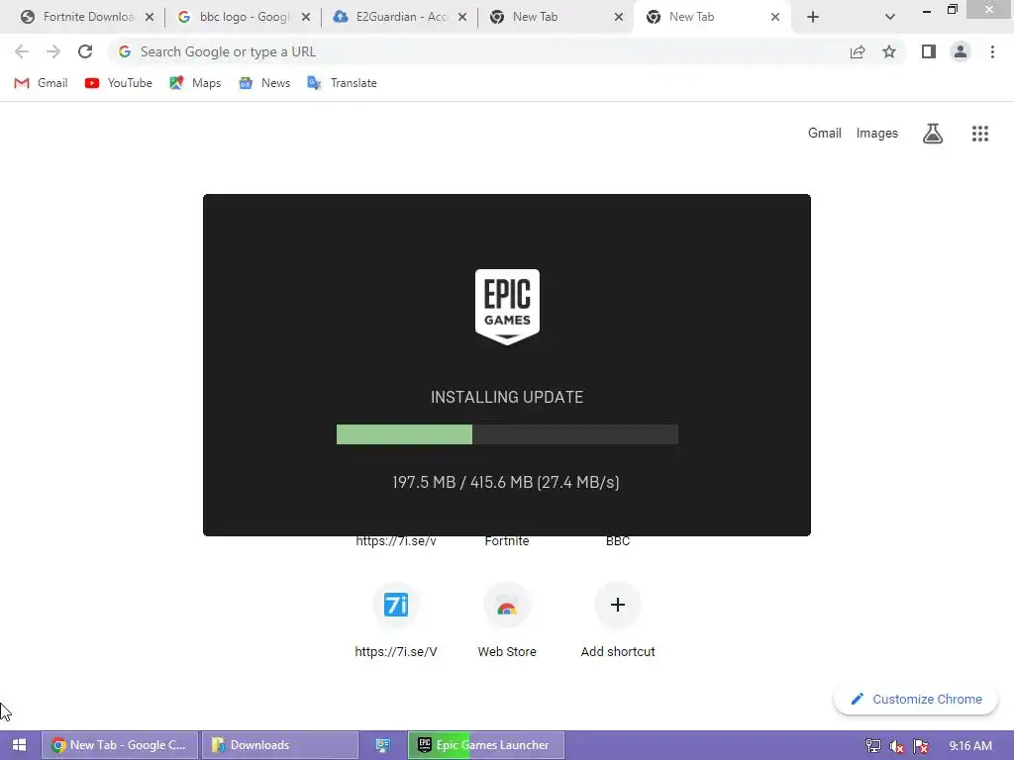
Task: Open Windows Start button
Action: point(20,745)
